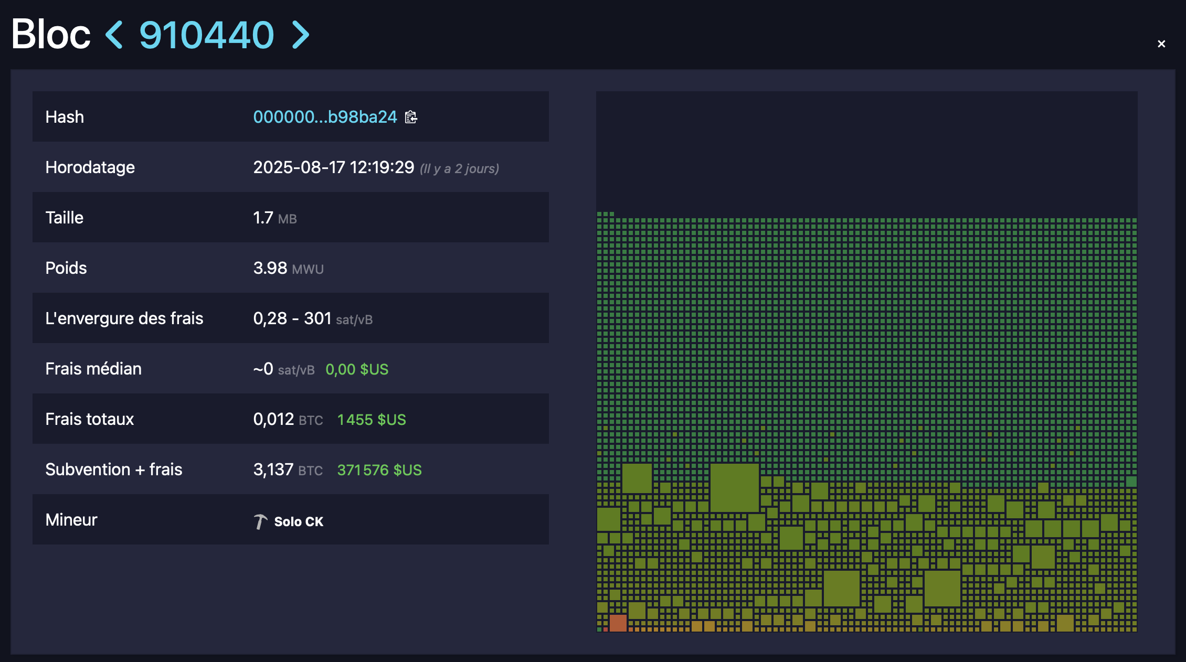Click the 1455 $US total fees amount
This screenshot has width=1186, height=662.
(371, 420)
